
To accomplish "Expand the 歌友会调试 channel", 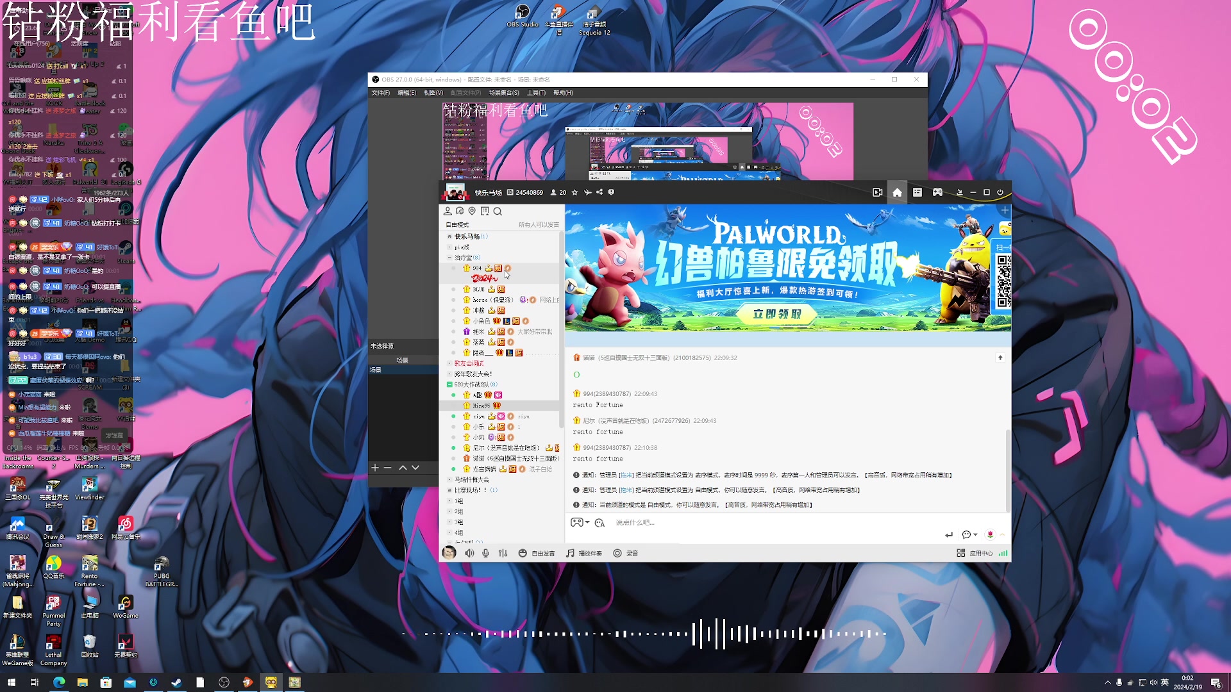I will [x=449, y=363].
